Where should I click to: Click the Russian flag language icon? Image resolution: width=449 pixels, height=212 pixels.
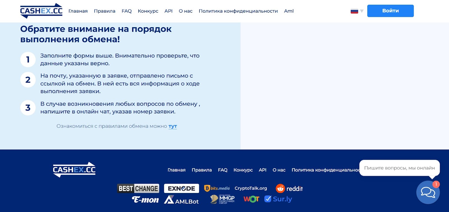click(x=354, y=11)
